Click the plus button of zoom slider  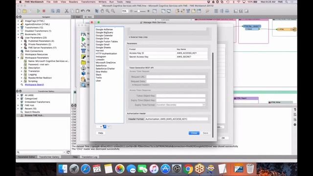point(148,11)
